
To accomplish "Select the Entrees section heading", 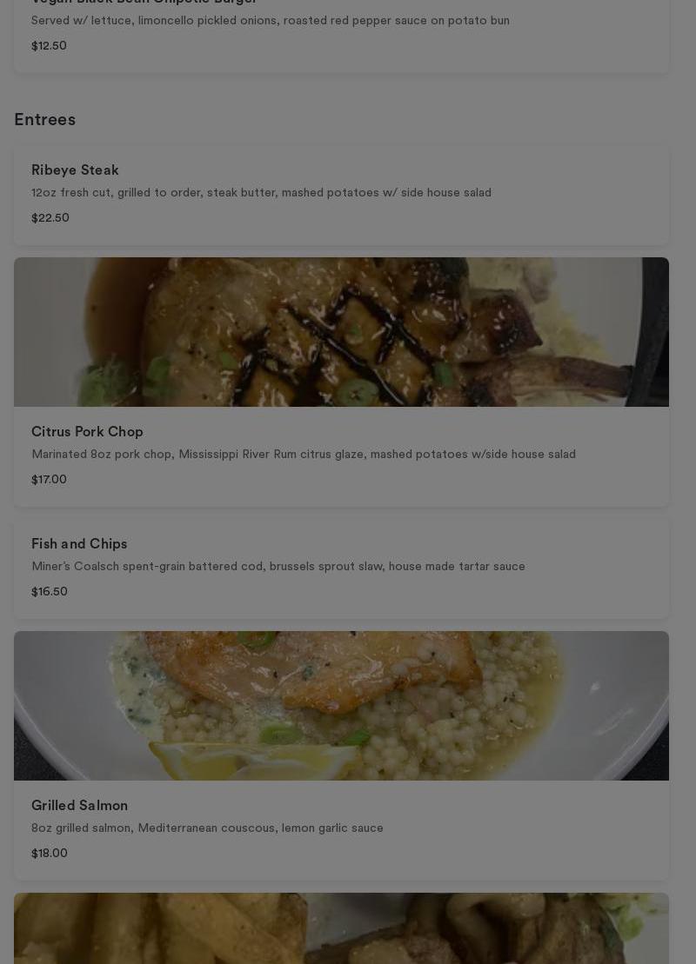I will tap(45, 119).
